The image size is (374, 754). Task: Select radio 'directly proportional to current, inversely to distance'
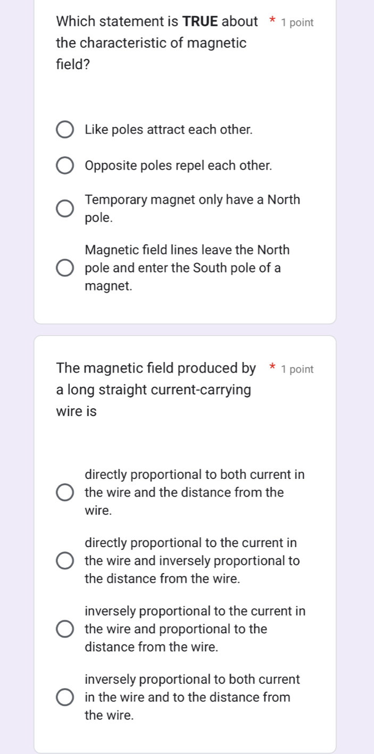(x=65, y=561)
